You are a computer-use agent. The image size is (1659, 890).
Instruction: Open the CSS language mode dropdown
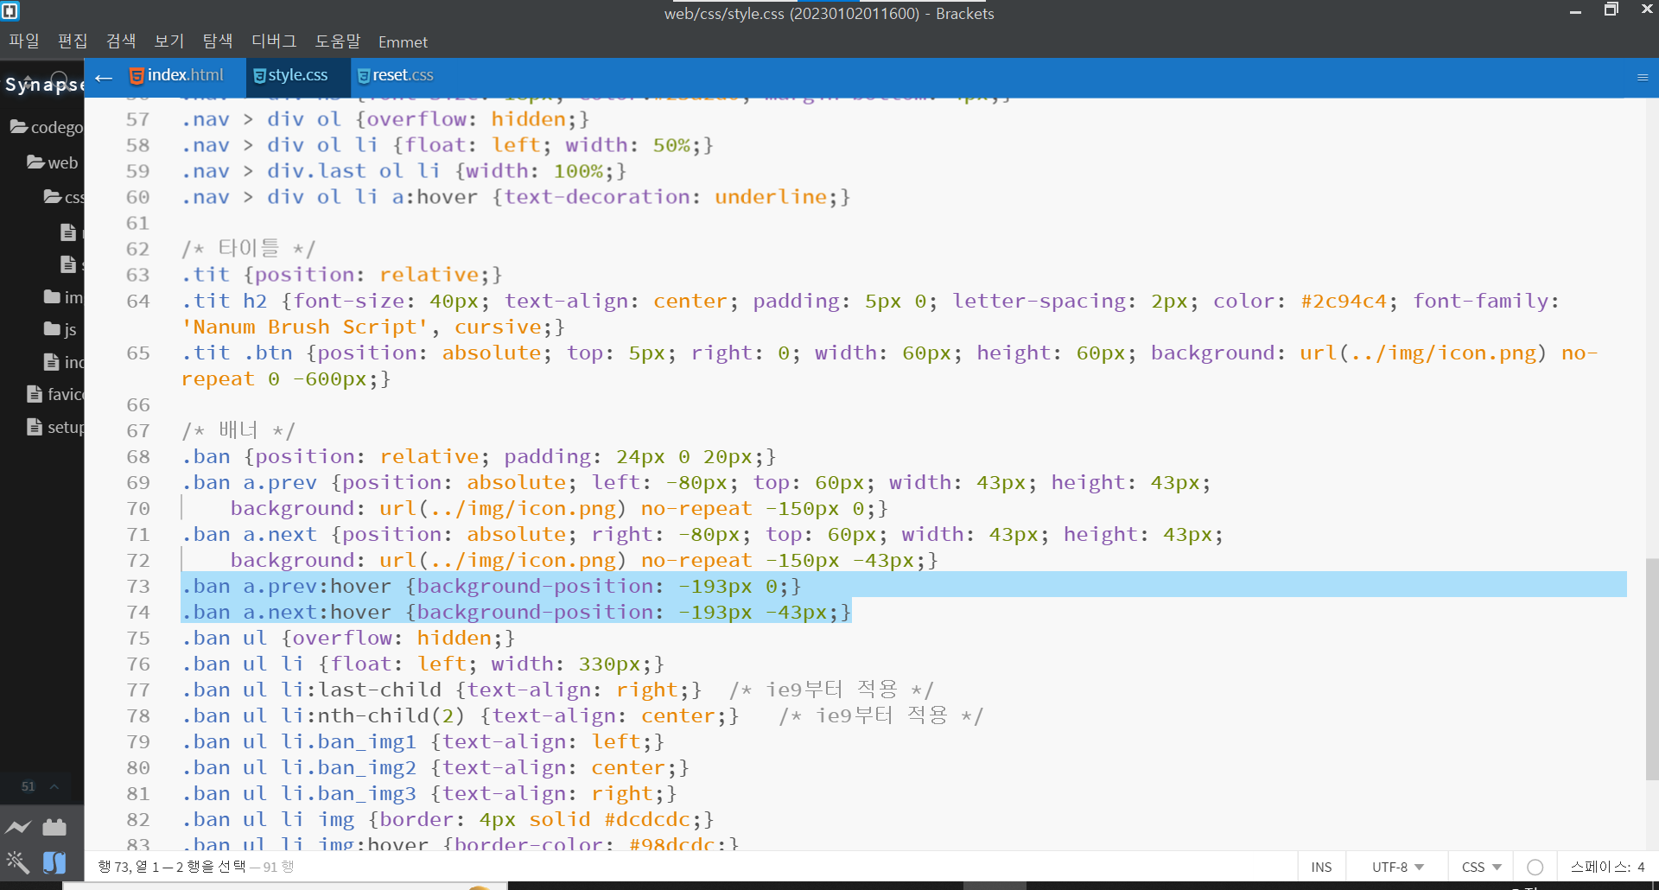pyautogui.click(x=1481, y=867)
